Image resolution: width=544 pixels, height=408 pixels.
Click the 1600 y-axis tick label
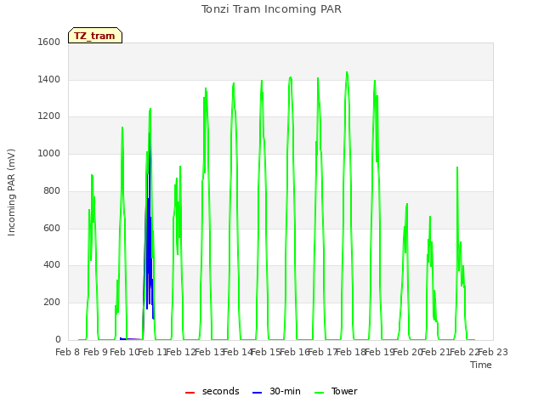(x=49, y=42)
